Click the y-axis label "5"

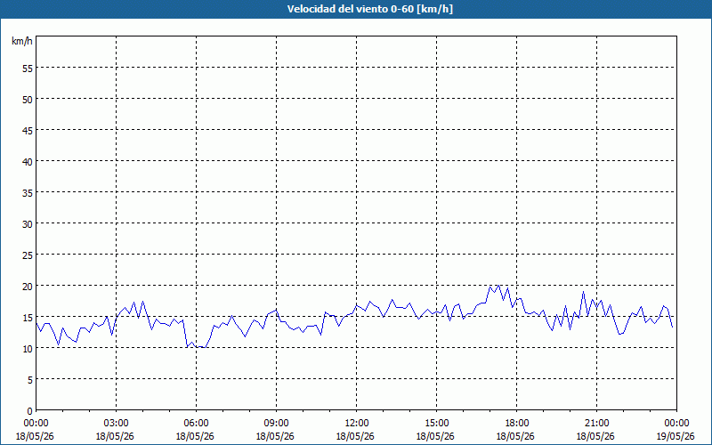click(x=30, y=380)
